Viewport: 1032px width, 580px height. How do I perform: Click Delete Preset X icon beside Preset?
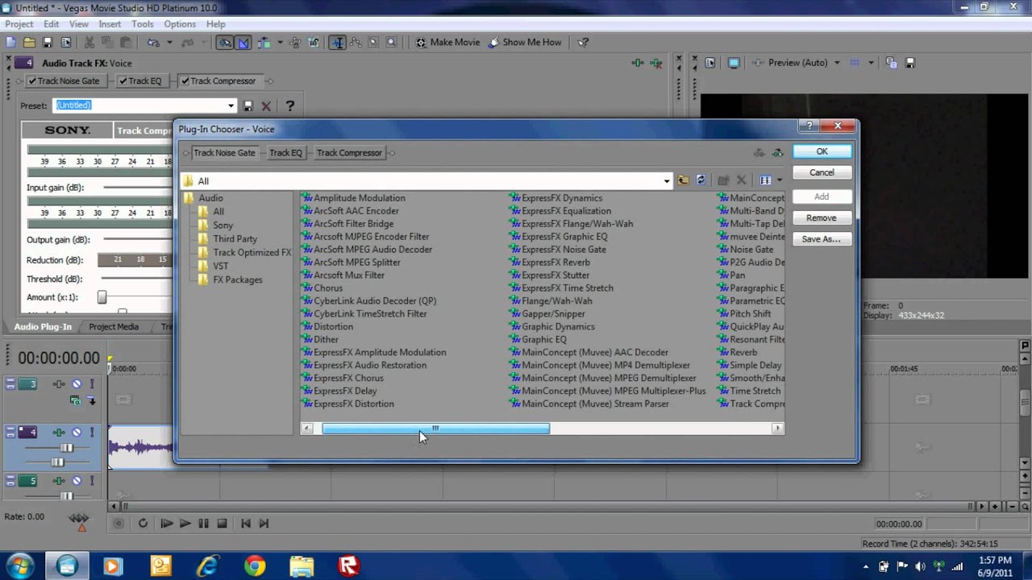click(266, 106)
